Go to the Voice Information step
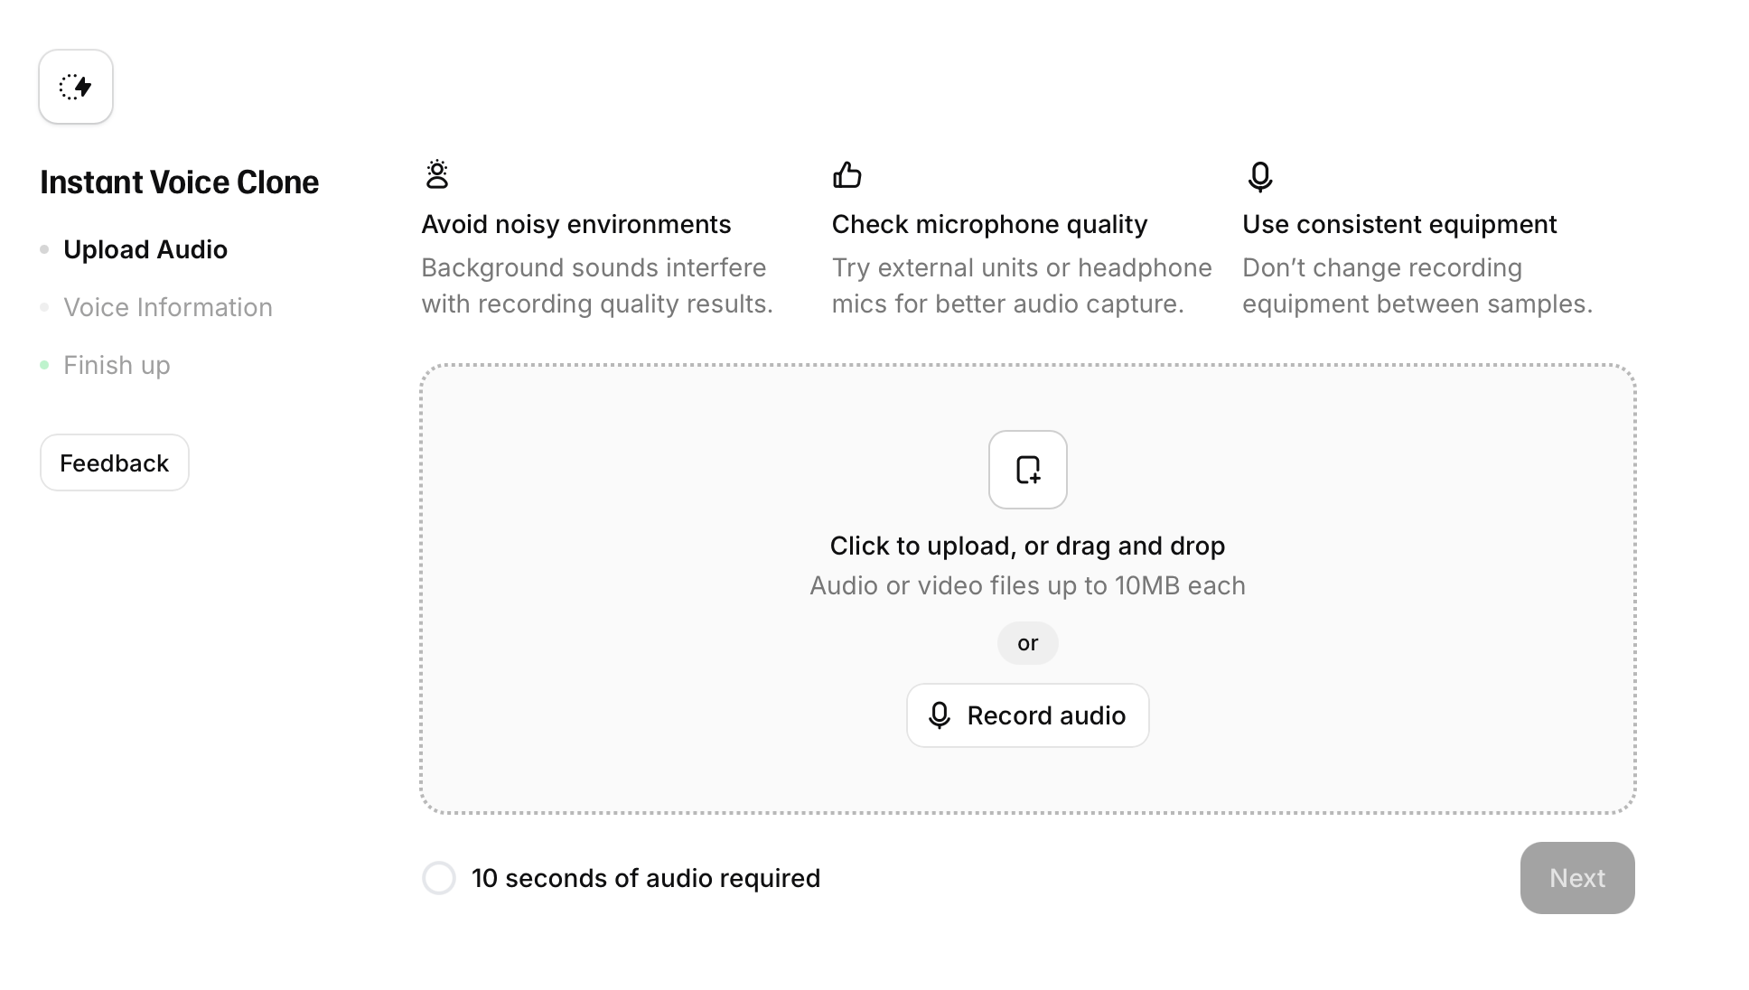This screenshot has width=1749, height=990. pyautogui.click(x=168, y=307)
